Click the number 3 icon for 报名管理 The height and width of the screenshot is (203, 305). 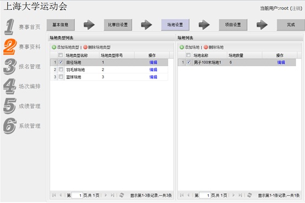click(x=9, y=66)
